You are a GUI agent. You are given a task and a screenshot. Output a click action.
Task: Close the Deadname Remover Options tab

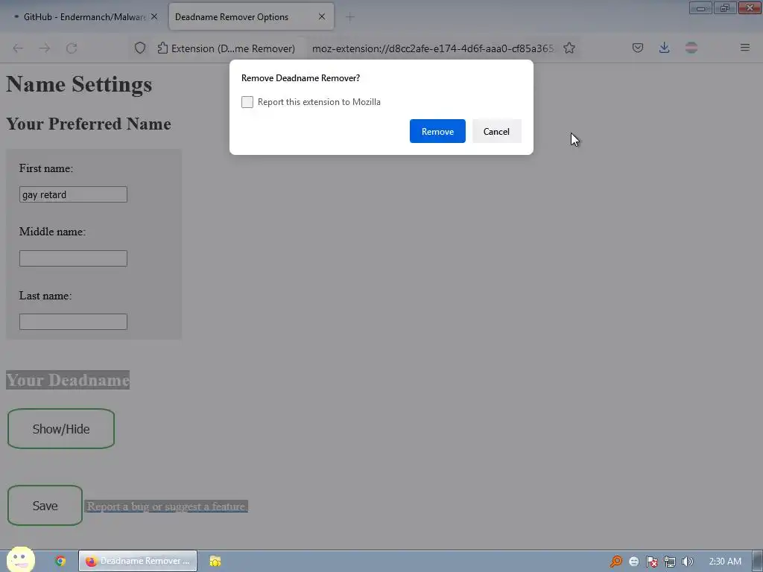(322, 16)
